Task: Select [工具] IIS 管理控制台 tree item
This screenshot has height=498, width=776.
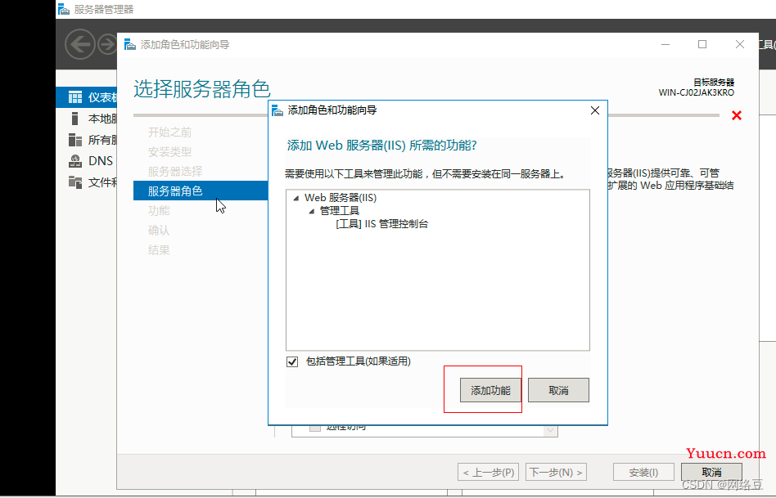Action: point(381,223)
